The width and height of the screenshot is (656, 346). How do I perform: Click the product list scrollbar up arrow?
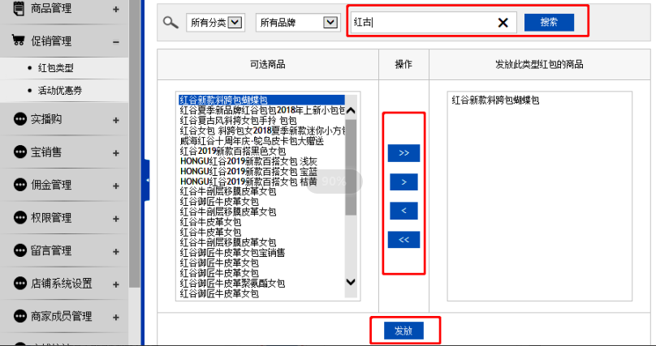(x=351, y=110)
